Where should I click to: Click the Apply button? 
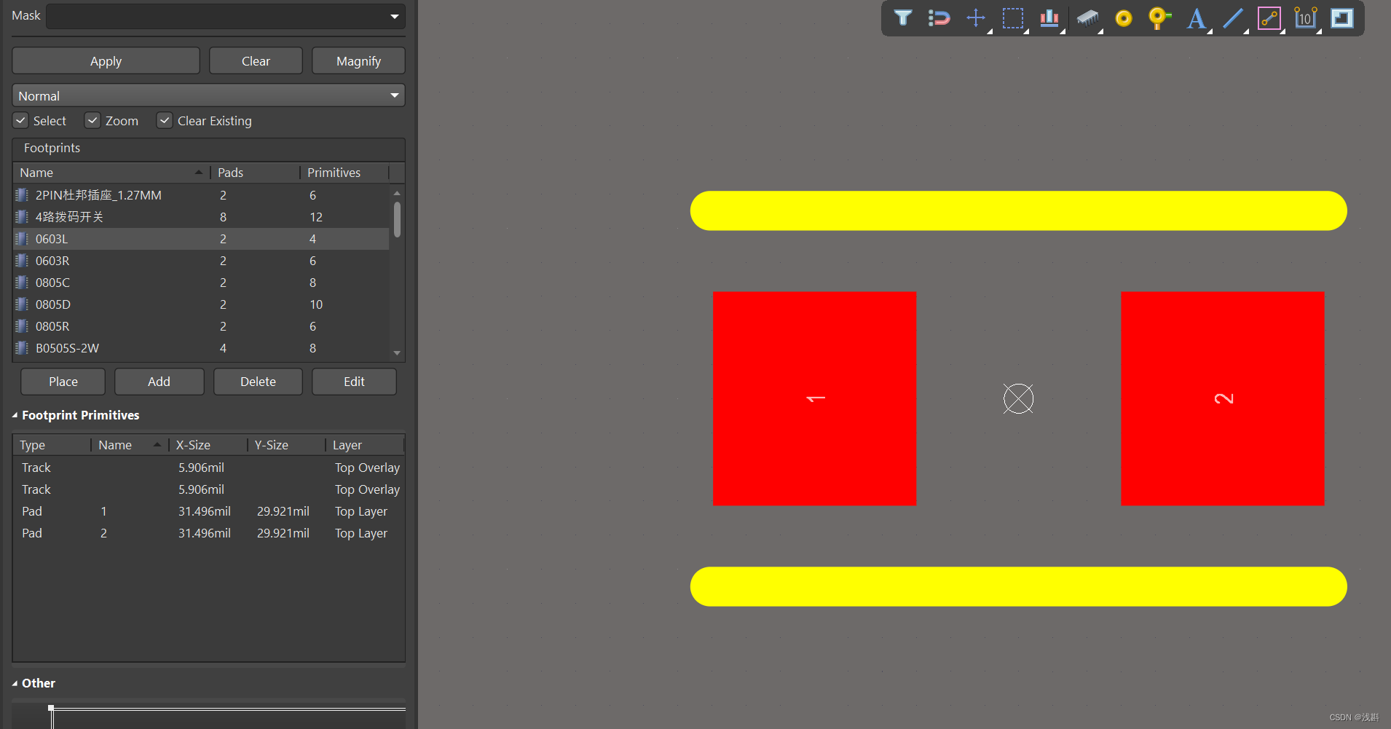106,61
